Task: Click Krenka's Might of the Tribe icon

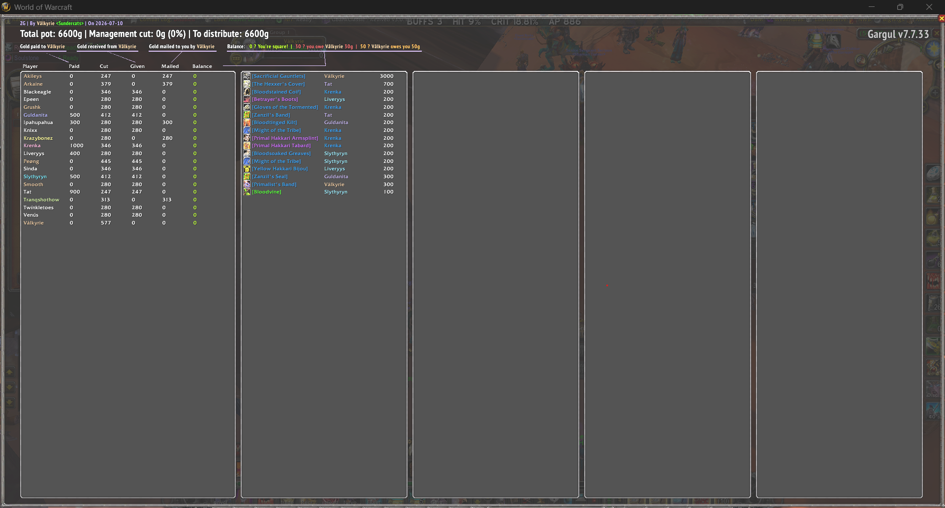Action: pos(247,130)
